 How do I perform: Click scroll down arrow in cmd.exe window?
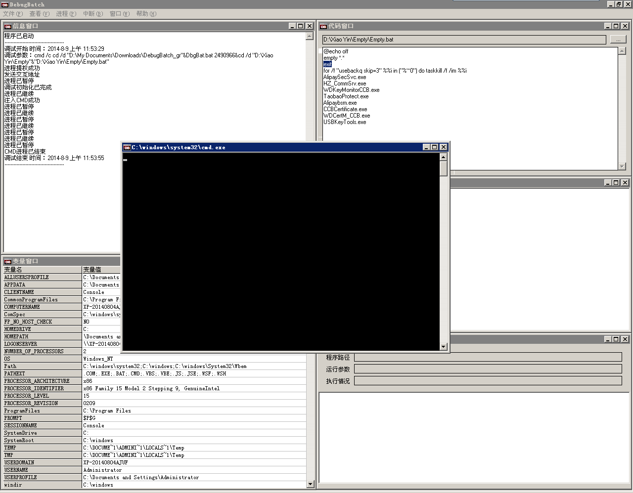444,347
